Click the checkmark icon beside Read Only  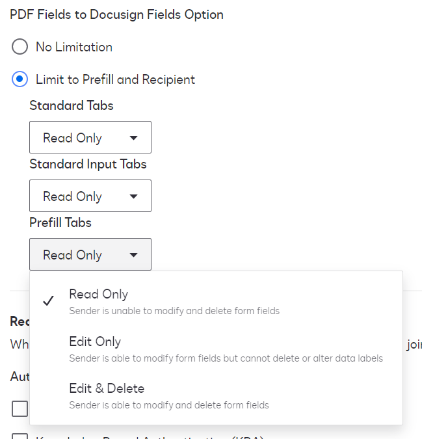click(x=47, y=300)
